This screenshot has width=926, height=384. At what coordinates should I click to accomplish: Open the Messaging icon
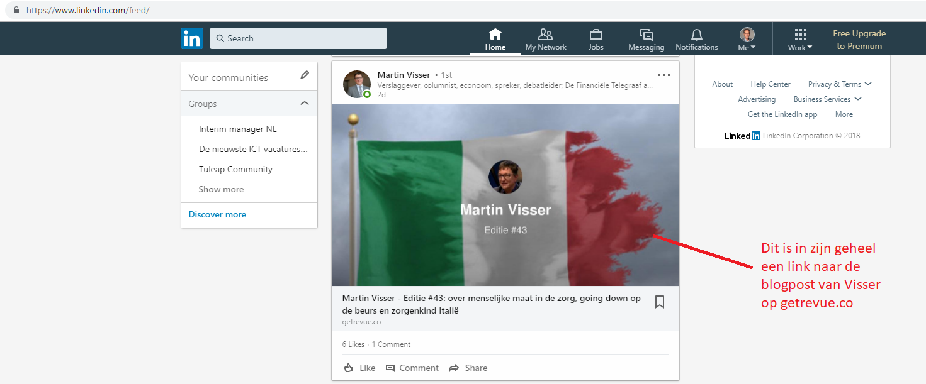click(646, 34)
